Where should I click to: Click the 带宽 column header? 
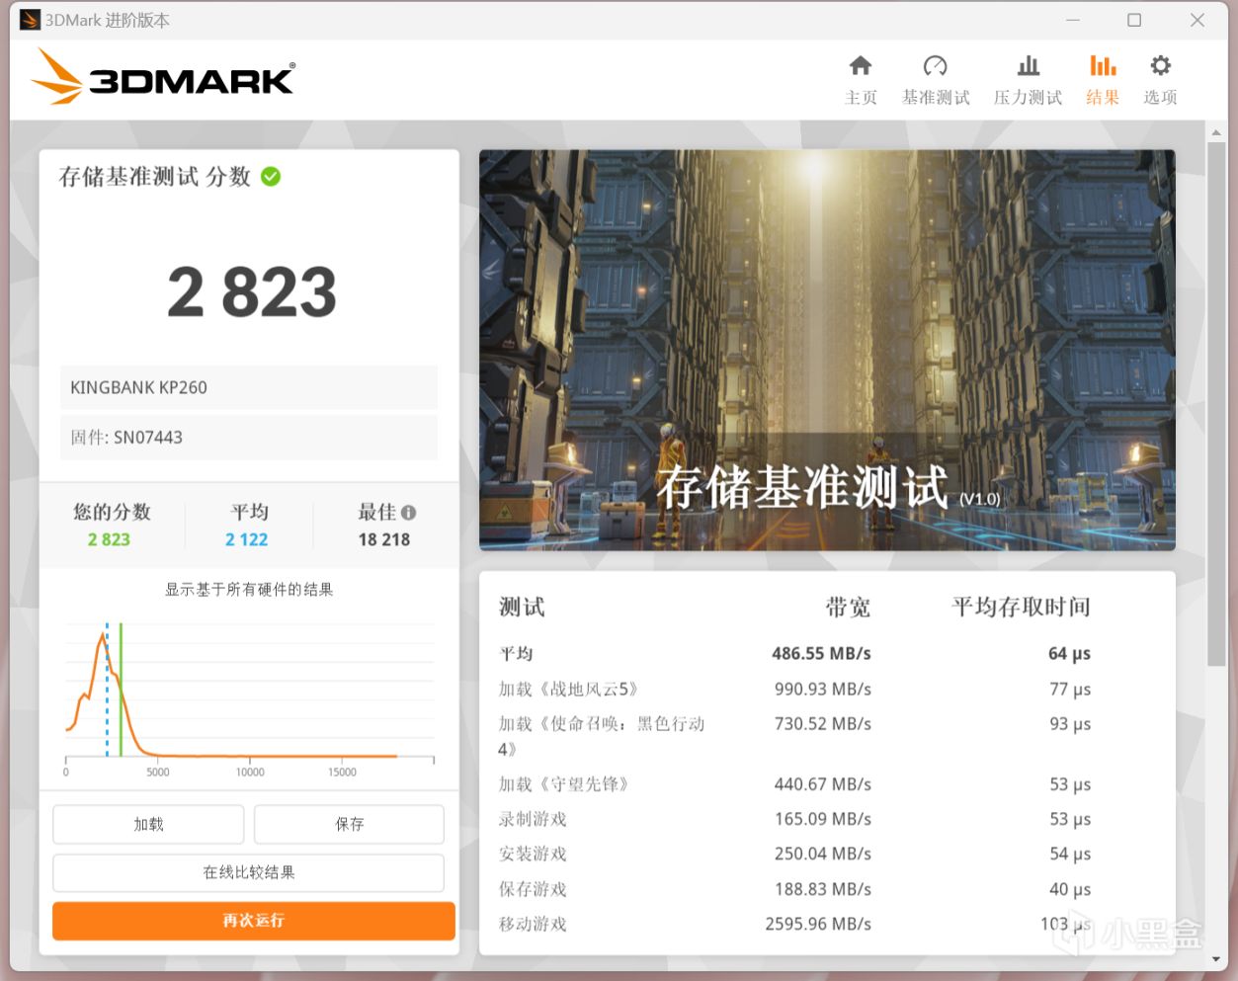click(x=848, y=608)
